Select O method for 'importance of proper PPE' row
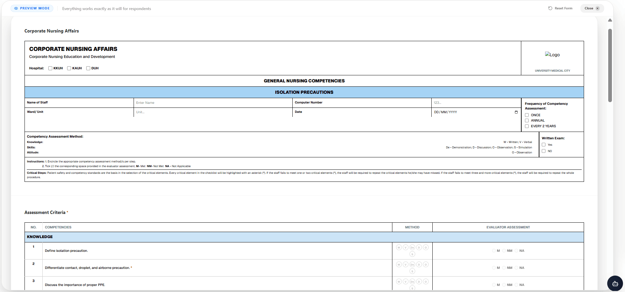625x292 pixels. 426,282
